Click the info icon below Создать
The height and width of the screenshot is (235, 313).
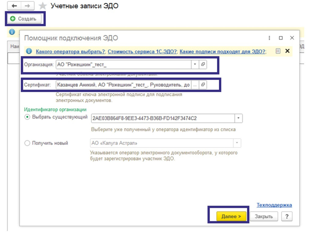[12, 32]
